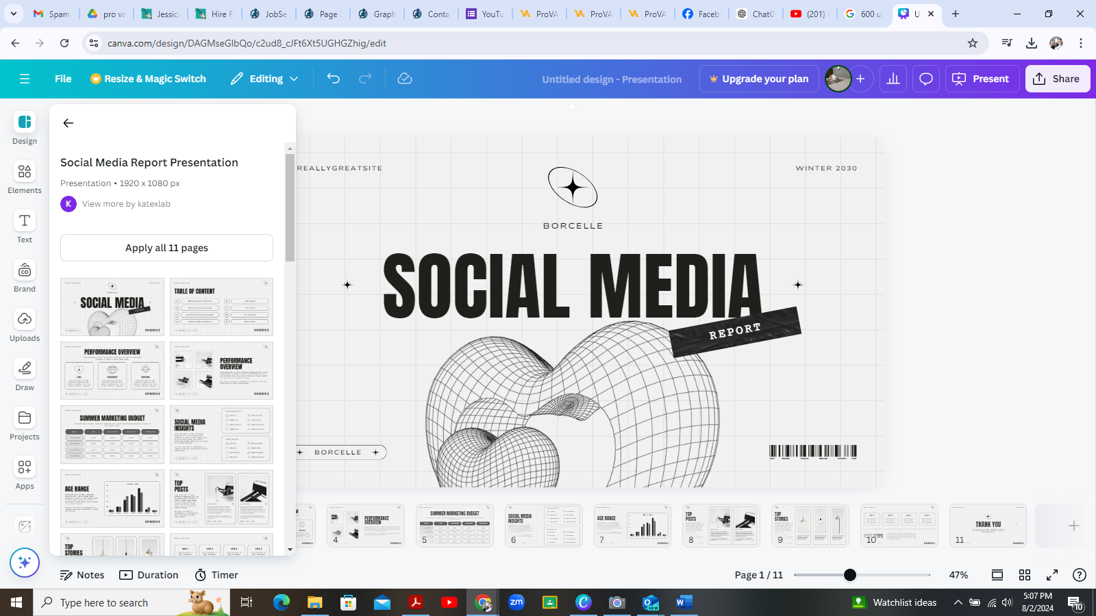The height and width of the screenshot is (616, 1096).
Task: Open the main hamburger menu
Action: point(25,79)
